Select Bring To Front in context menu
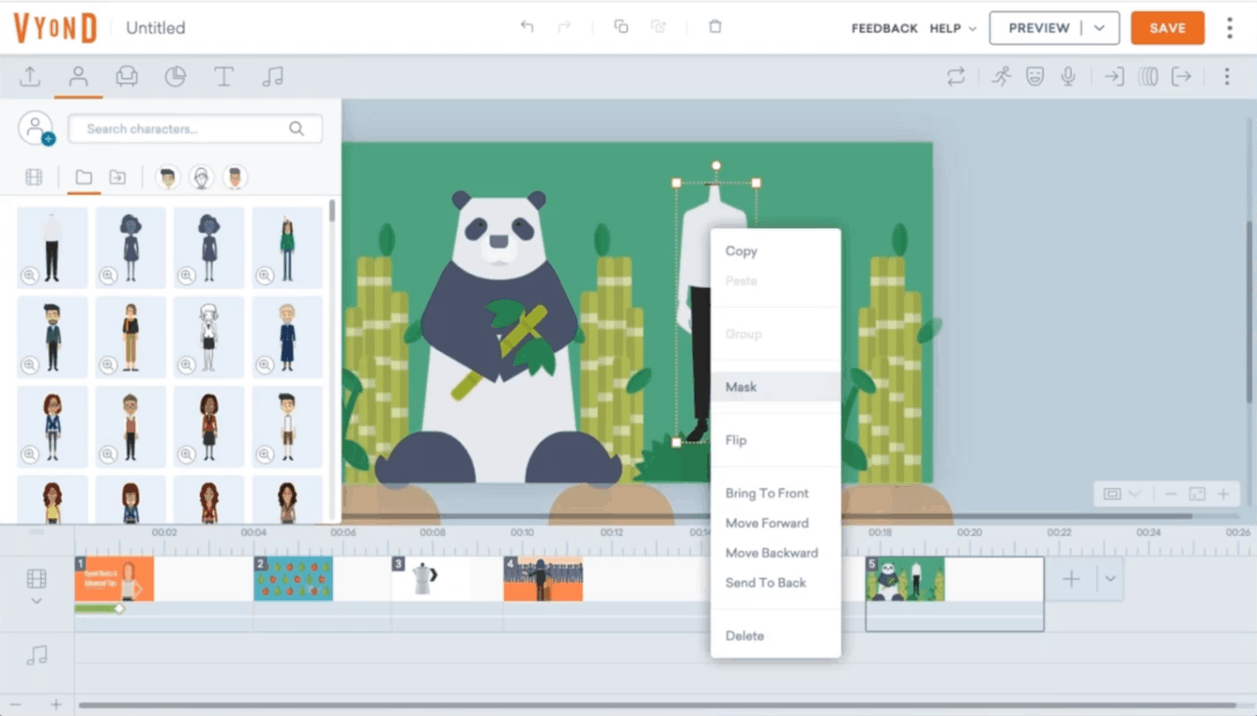Image resolution: width=1257 pixels, height=716 pixels. (x=767, y=493)
